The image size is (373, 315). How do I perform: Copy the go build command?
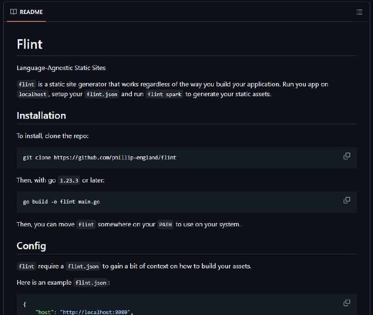(346, 200)
